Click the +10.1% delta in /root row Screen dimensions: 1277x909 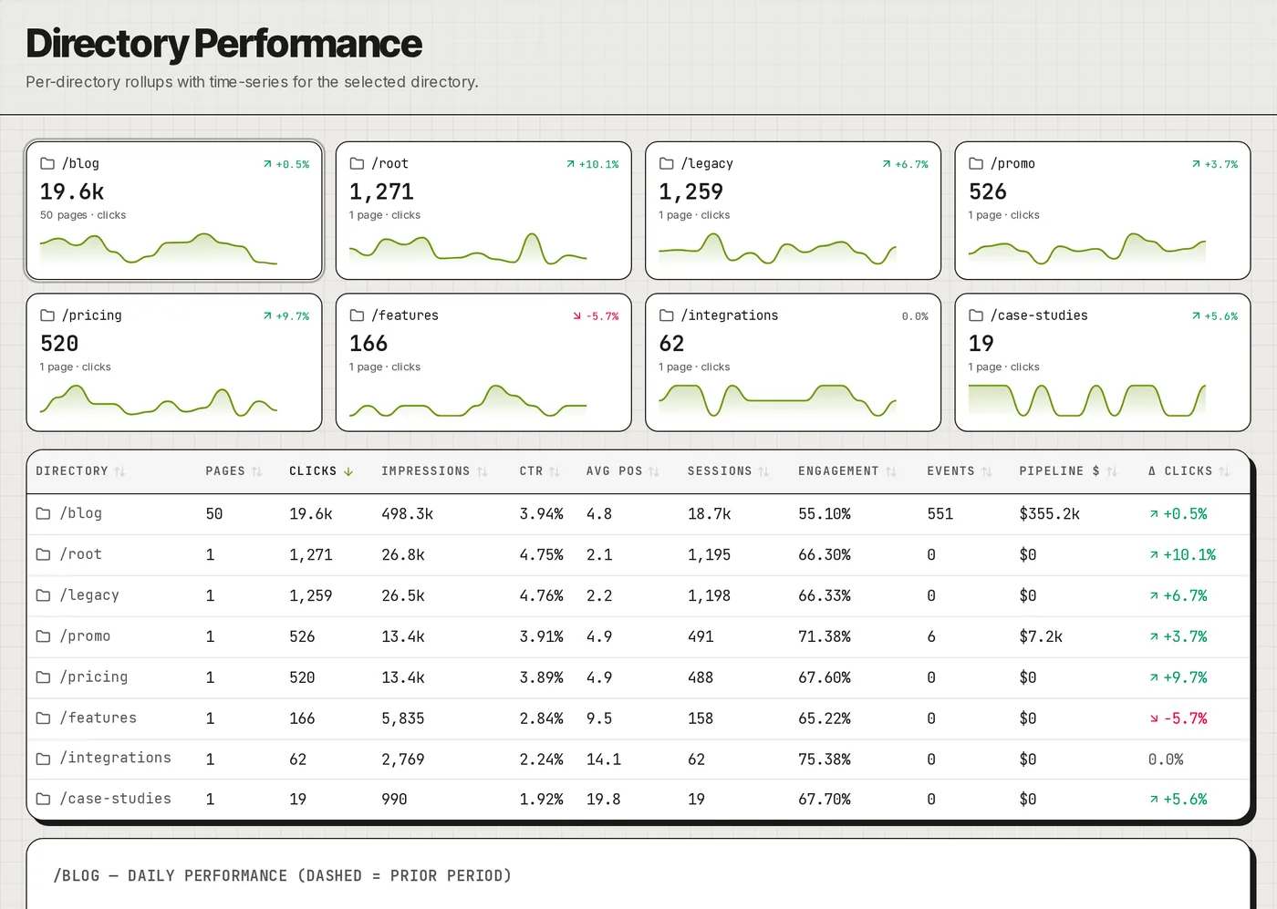click(x=1182, y=554)
